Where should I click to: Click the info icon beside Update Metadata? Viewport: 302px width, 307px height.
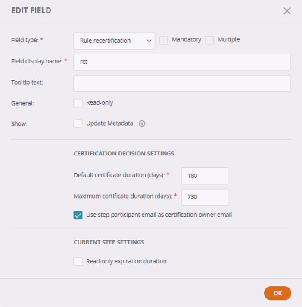point(142,124)
